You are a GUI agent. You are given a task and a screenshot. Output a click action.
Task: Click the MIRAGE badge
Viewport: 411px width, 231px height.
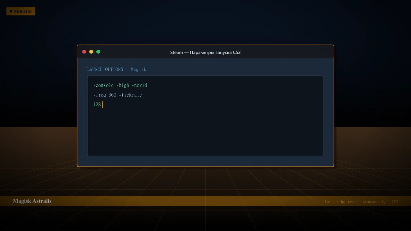(x=21, y=11)
